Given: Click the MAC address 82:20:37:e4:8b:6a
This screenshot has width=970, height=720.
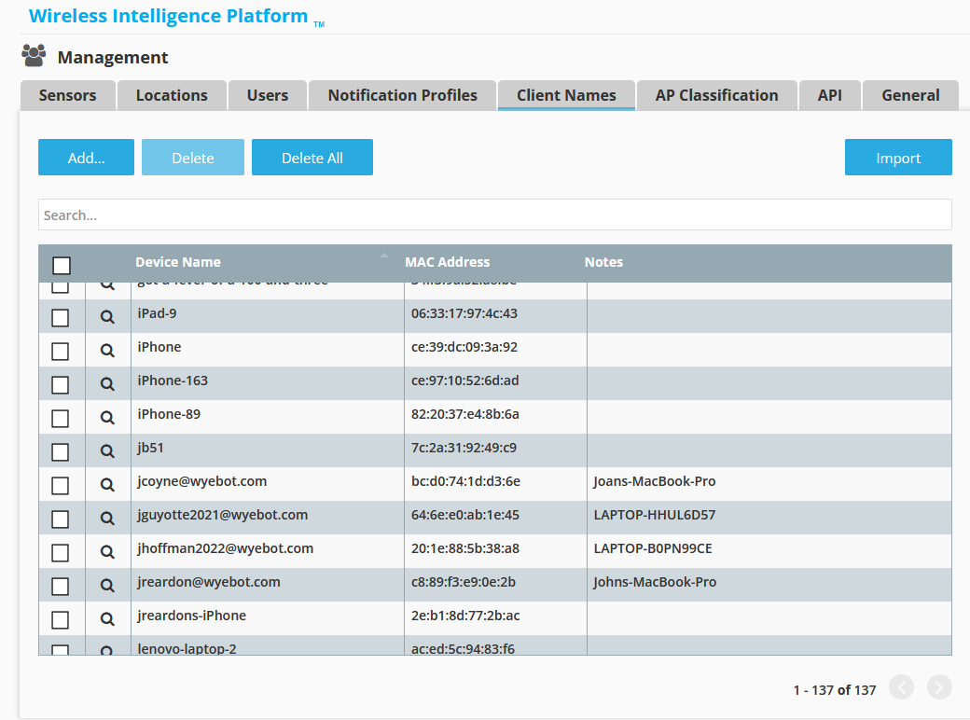Looking at the screenshot, I should pos(465,414).
